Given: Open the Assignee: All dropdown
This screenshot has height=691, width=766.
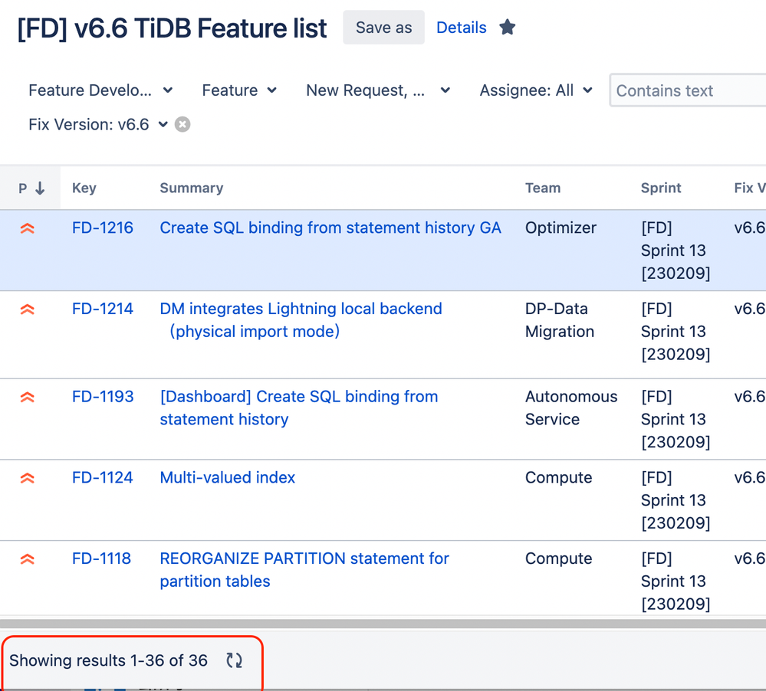Looking at the screenshot, I should 536,90.
